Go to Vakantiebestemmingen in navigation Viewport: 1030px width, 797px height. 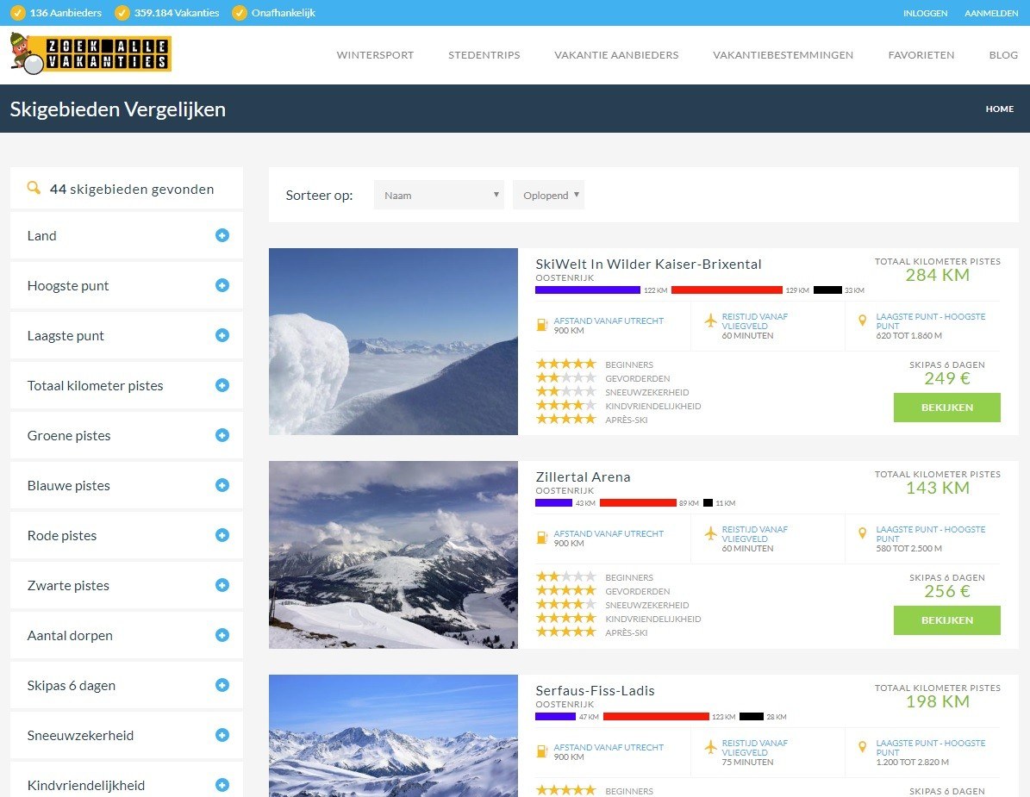(x=783, y=55)
